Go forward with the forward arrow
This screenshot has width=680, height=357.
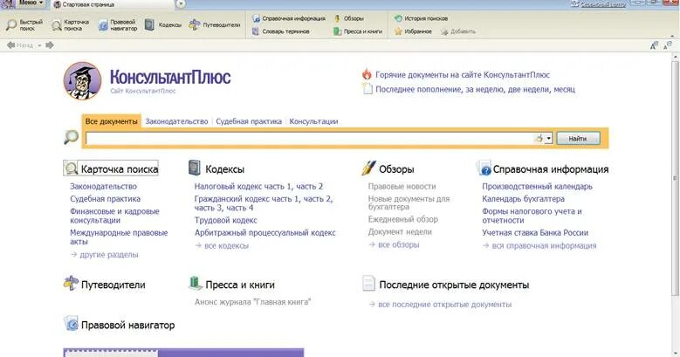click(x=50, y=45)
